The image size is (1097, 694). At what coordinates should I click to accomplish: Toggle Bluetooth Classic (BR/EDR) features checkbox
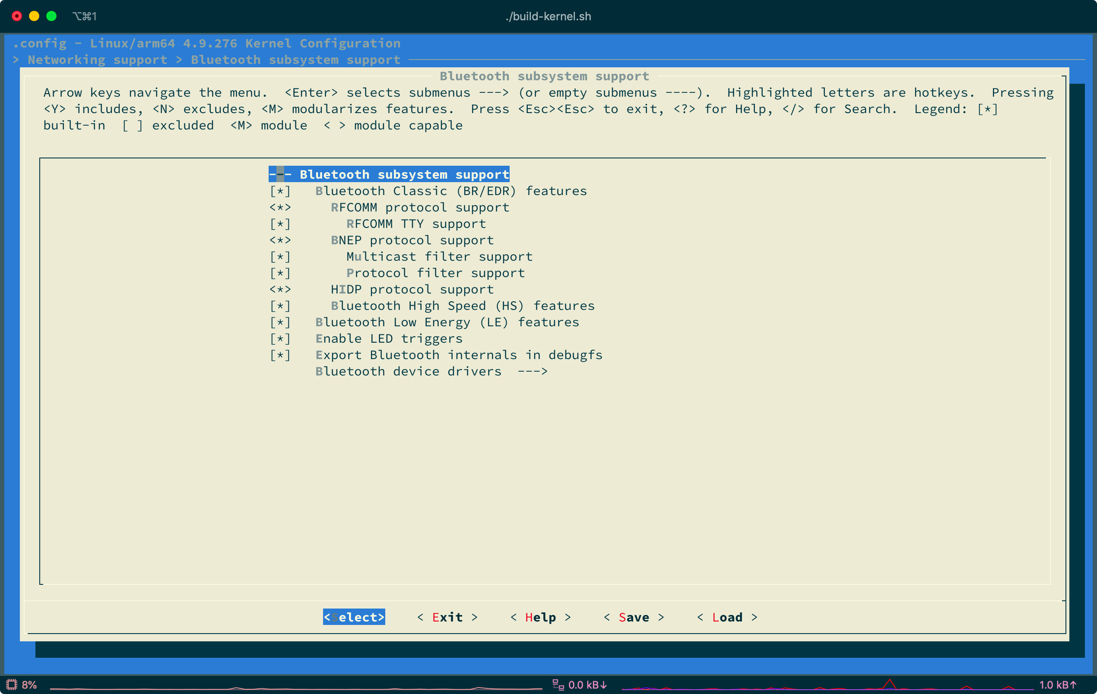pyautogui.click(x=280, y=191)
